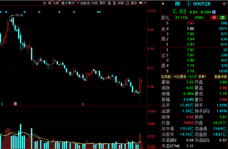Screen dimensions: 228x149
Task: Select buy level 5 price 7.78
Action: point(191,71)
